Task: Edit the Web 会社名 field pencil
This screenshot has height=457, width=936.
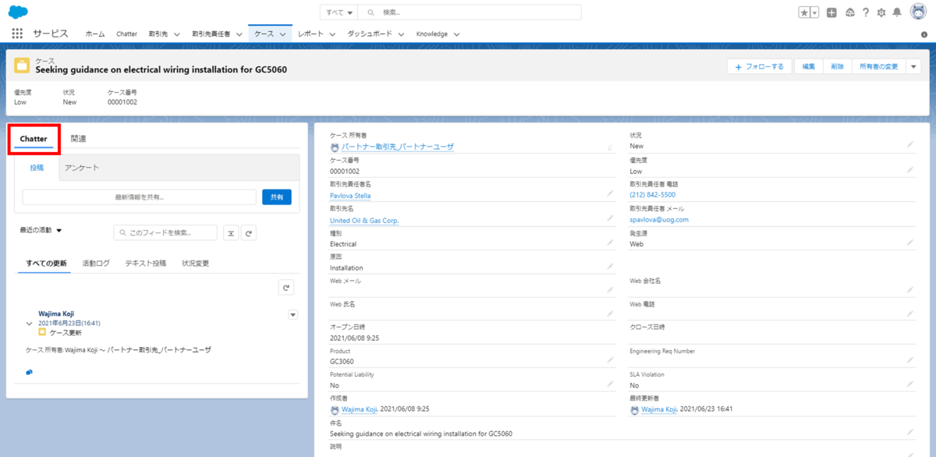Action: click(x=909, y=290)
